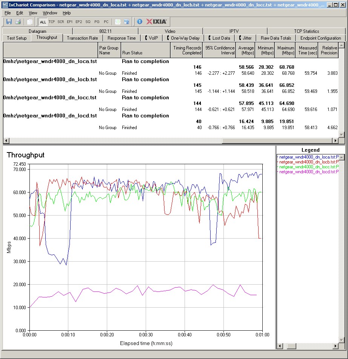
Task: Switch to the VoIP tab
Action: click(152, 38)
